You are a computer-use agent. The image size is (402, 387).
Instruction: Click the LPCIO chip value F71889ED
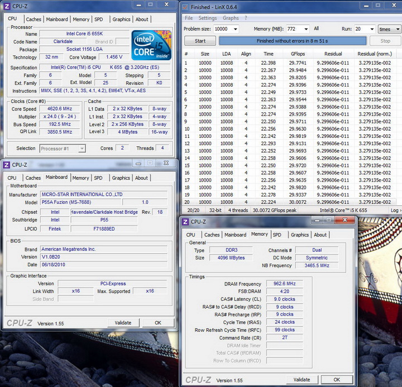tap(104, 229)
